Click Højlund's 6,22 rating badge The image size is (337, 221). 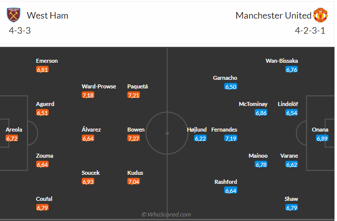click(x=201, y=138)
